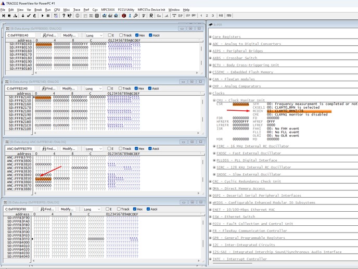Click Find button in FFFB2140 dump window
This screenshot has height=269, width=358.
tap(48, 88)
